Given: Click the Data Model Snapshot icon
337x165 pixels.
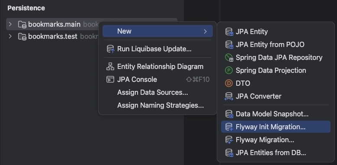Looking at the screenshot, I should point(229,114).
